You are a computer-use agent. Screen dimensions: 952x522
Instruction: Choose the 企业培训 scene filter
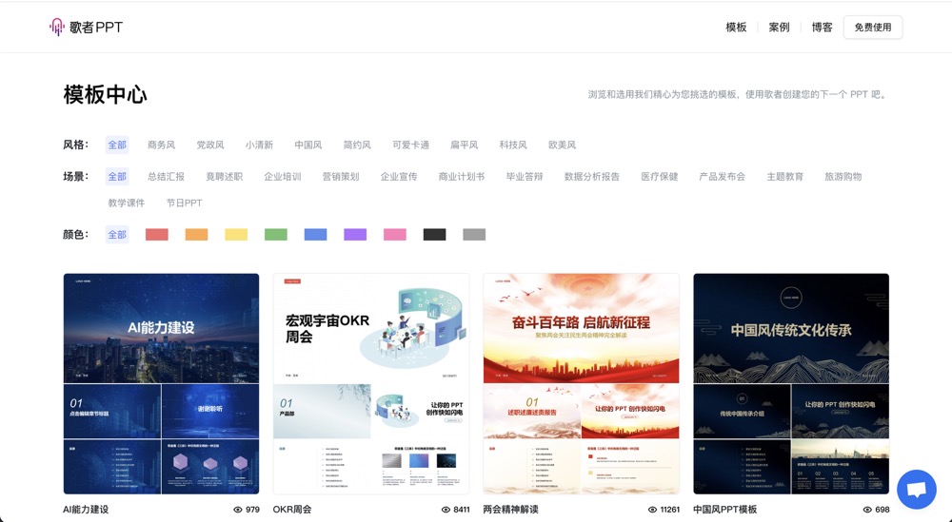[x=283, y=177]
